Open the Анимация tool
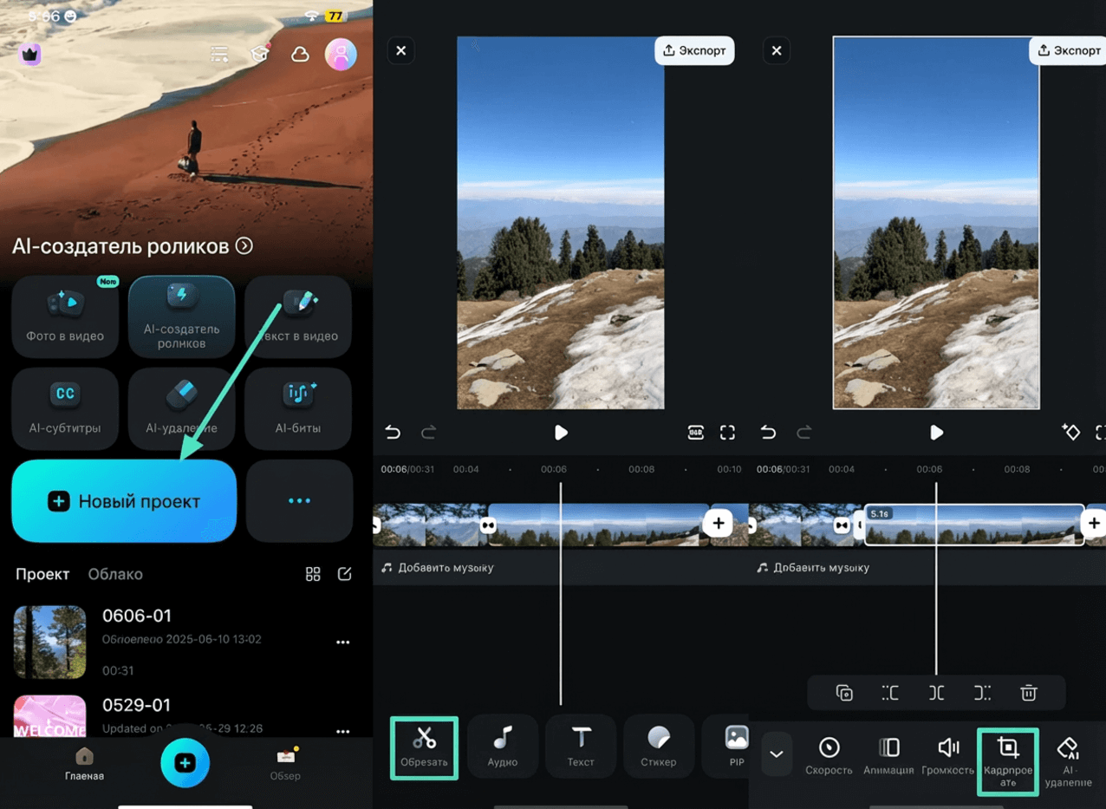Screen dimensions: 1106x809 pos(888,754)
